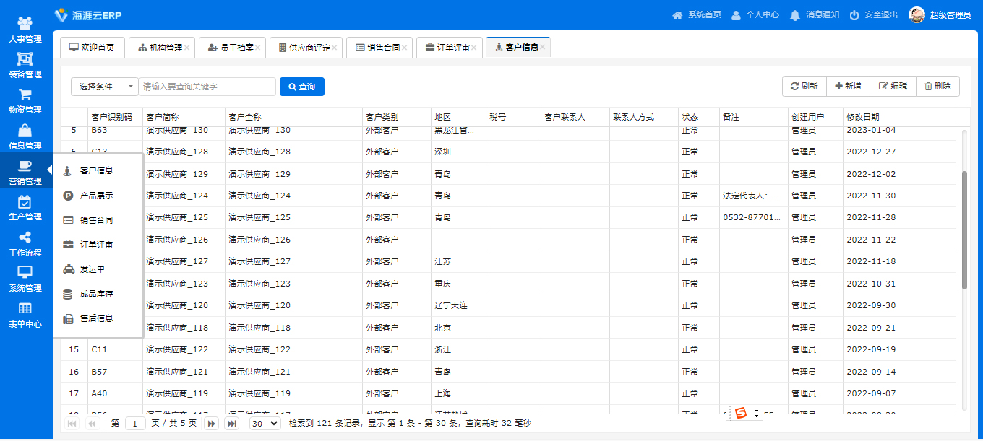
Task: Click the 新增 add button
Action: point(848,86)
